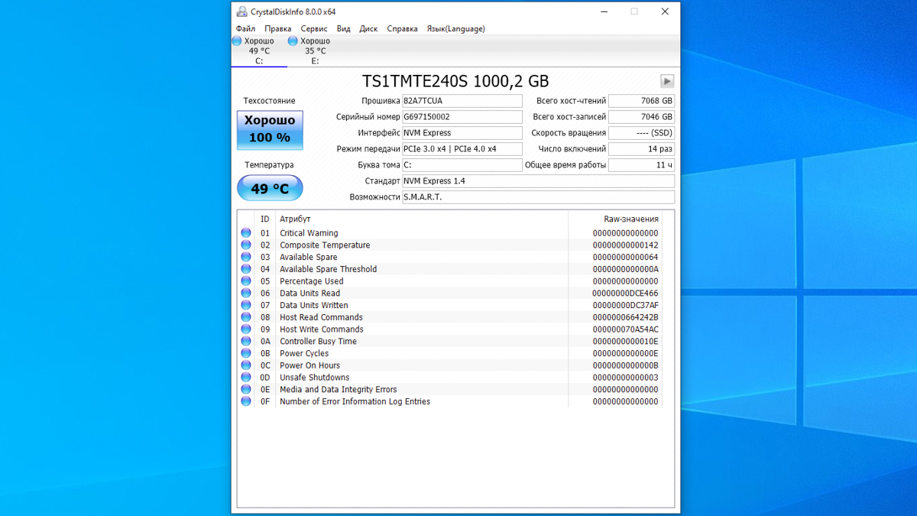Click raw value 000000070A54AC
The image size is (917, 516).
click(625, 329)
